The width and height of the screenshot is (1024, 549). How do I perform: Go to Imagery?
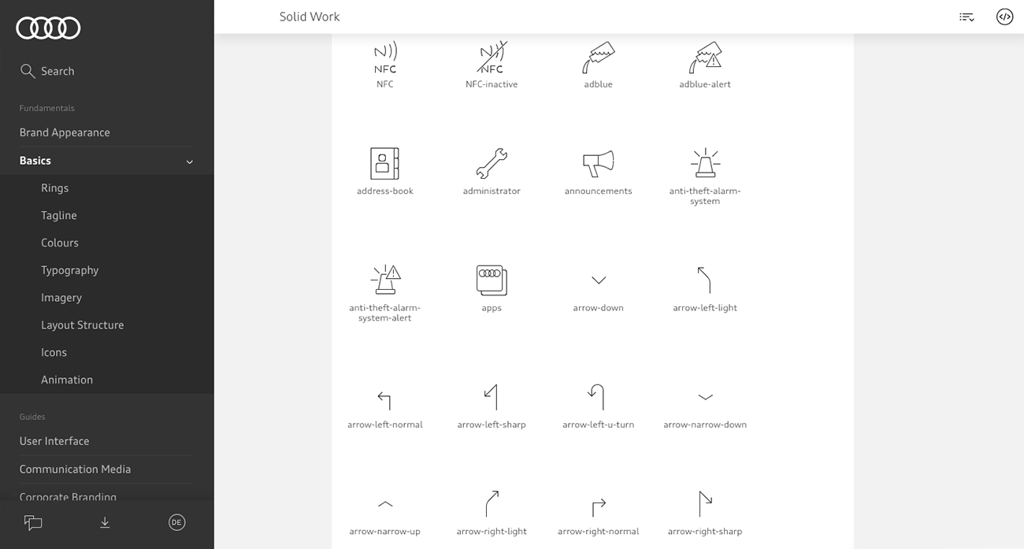[x=61, y=298]
